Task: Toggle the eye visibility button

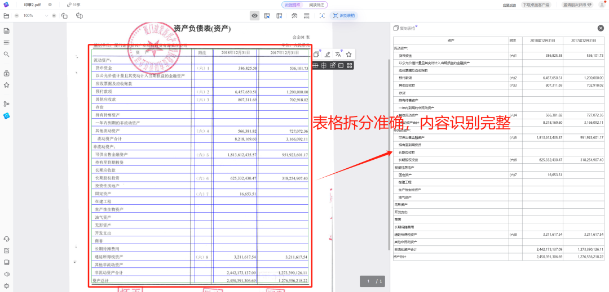Action: [x=254, y=16]
